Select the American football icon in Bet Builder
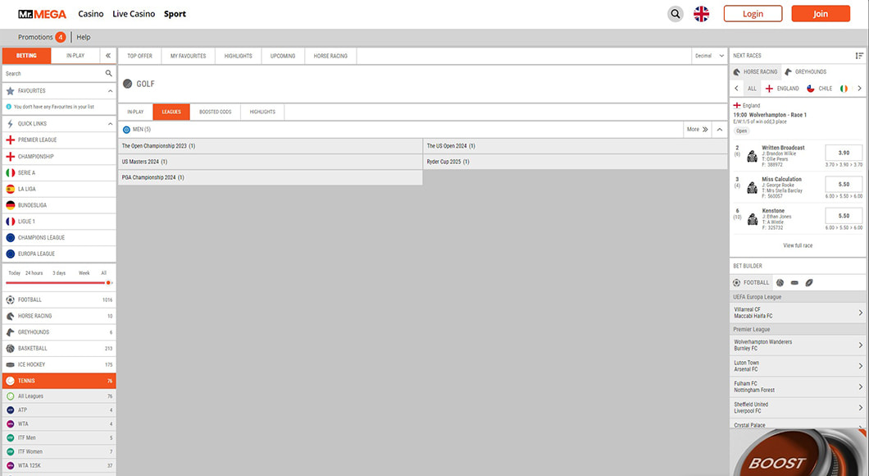This screenshot has width=869, height=476. [808, 282]
